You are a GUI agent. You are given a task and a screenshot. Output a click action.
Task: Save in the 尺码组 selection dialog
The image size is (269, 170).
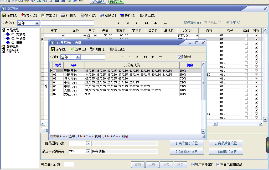(x=59, y=49)
